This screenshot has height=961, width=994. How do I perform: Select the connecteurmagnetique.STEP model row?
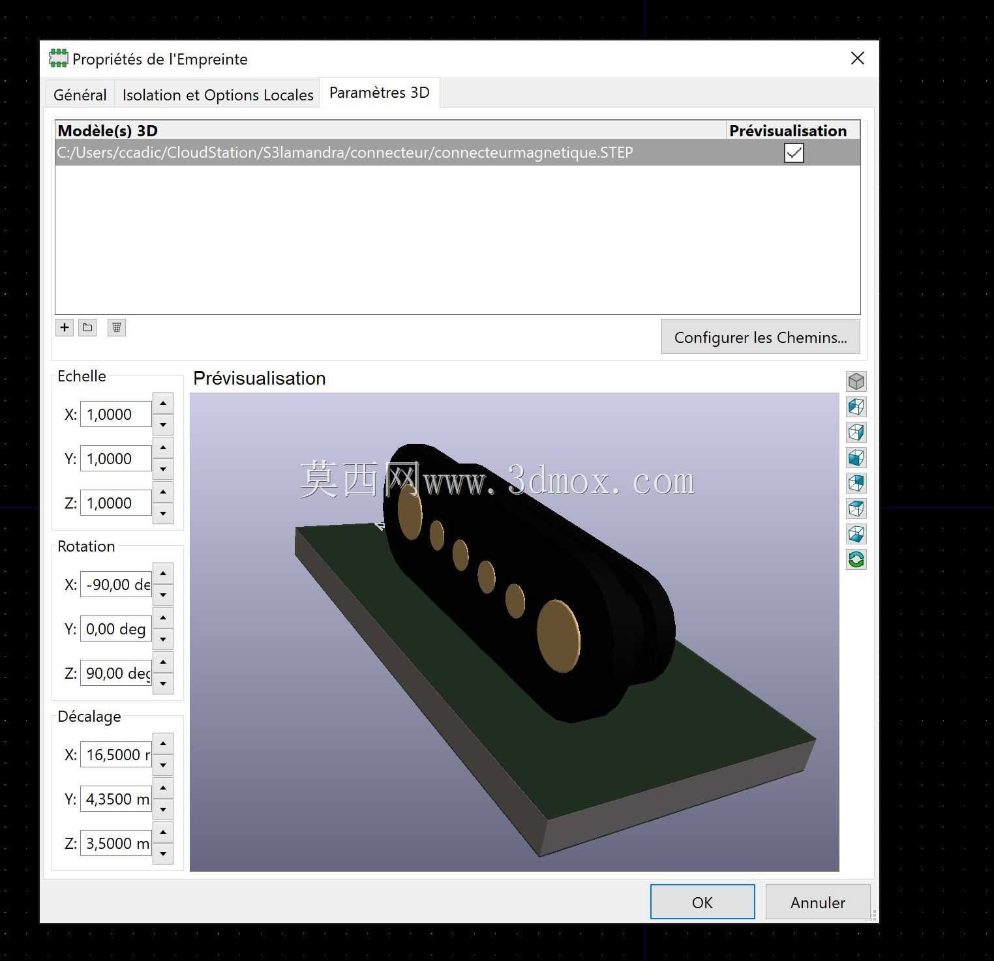[458, 153]
